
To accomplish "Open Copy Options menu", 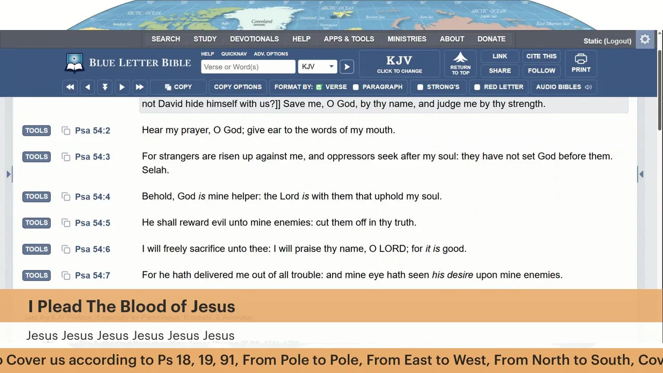I will pyautogui.click(x=238, y=87).
